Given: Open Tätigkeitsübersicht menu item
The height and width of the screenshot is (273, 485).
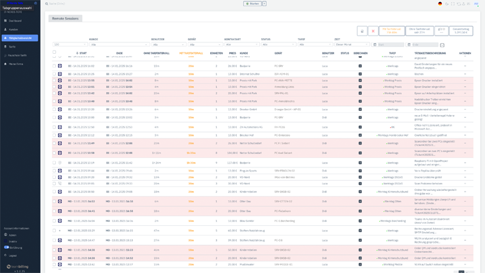Looking at the screenshot, I should (20, 38).
